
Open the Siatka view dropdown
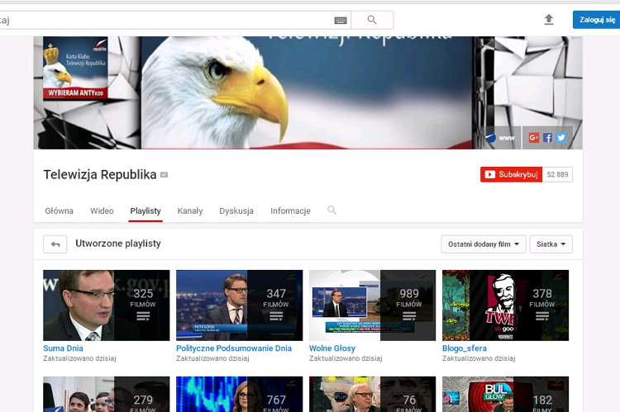coord(551,244)
